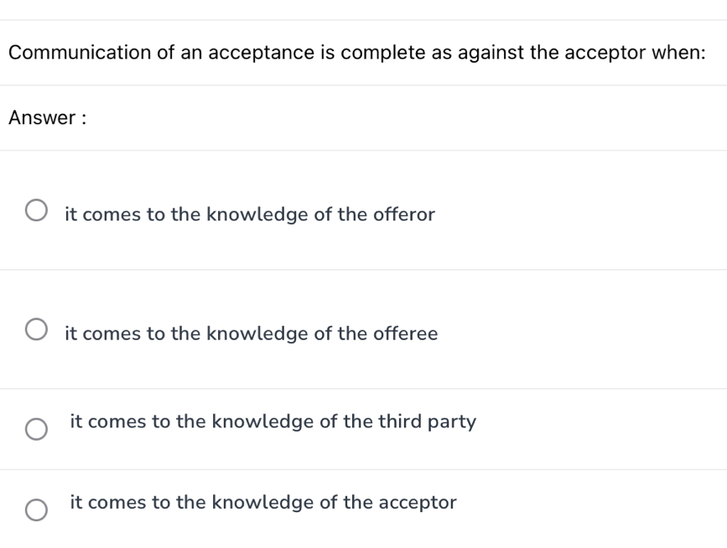Select the radio button for 'knowledge of the offeror'
Image resolution: width=727 pixels, height=548 pixels.
tap(37, 211)
